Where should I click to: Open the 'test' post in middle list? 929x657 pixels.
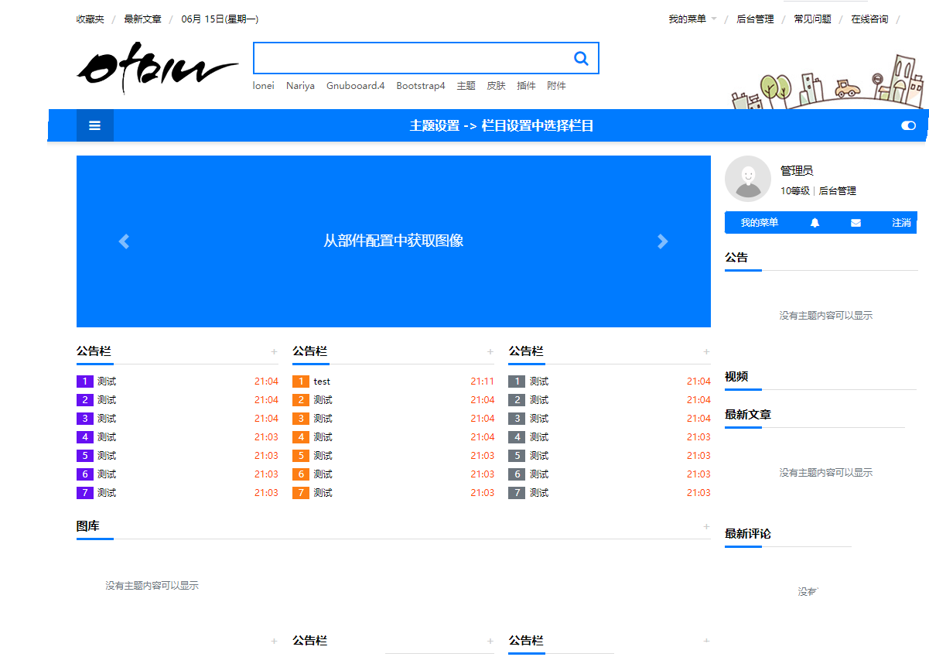pyautogui.click(x=322, y=382)
